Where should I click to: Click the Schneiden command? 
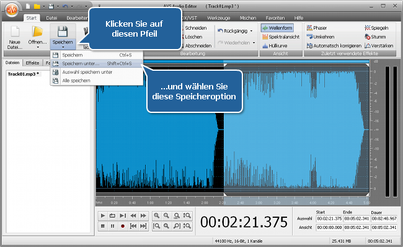[195, 28]
